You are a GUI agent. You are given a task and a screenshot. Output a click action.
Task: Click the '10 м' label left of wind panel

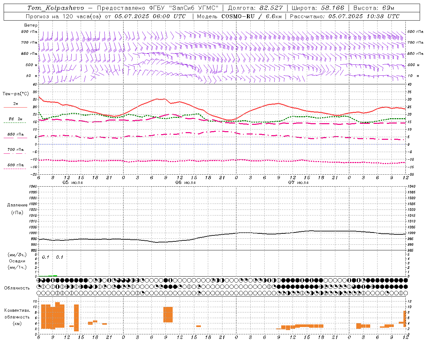pos(32,76)
